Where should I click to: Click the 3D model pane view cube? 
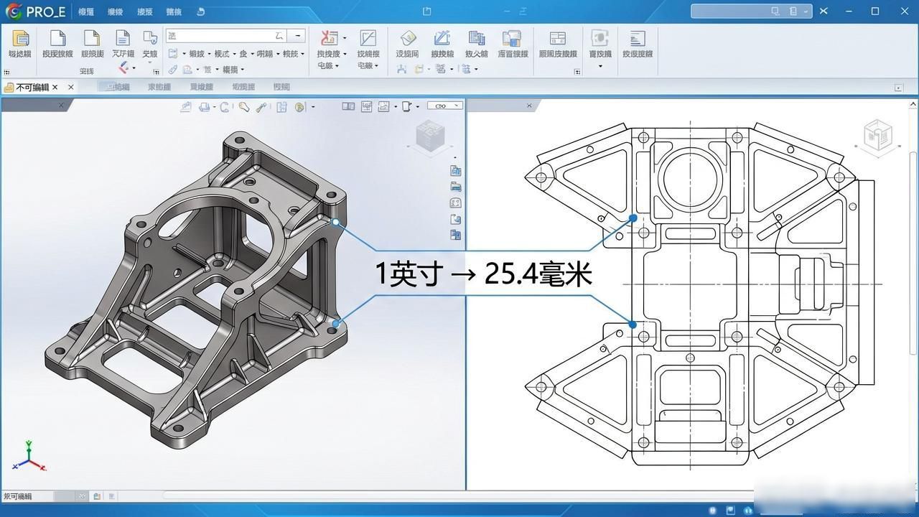[430, 137]
